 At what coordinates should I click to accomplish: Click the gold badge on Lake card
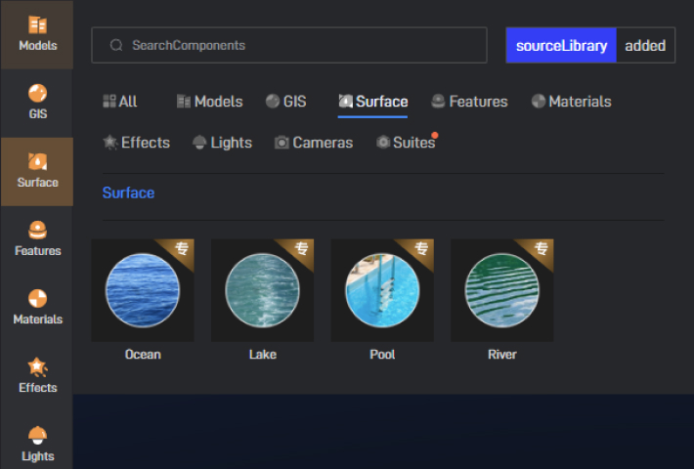point(300,250)
